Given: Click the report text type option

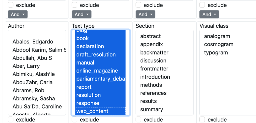Looking at the screenshot, I should [84, 87].
